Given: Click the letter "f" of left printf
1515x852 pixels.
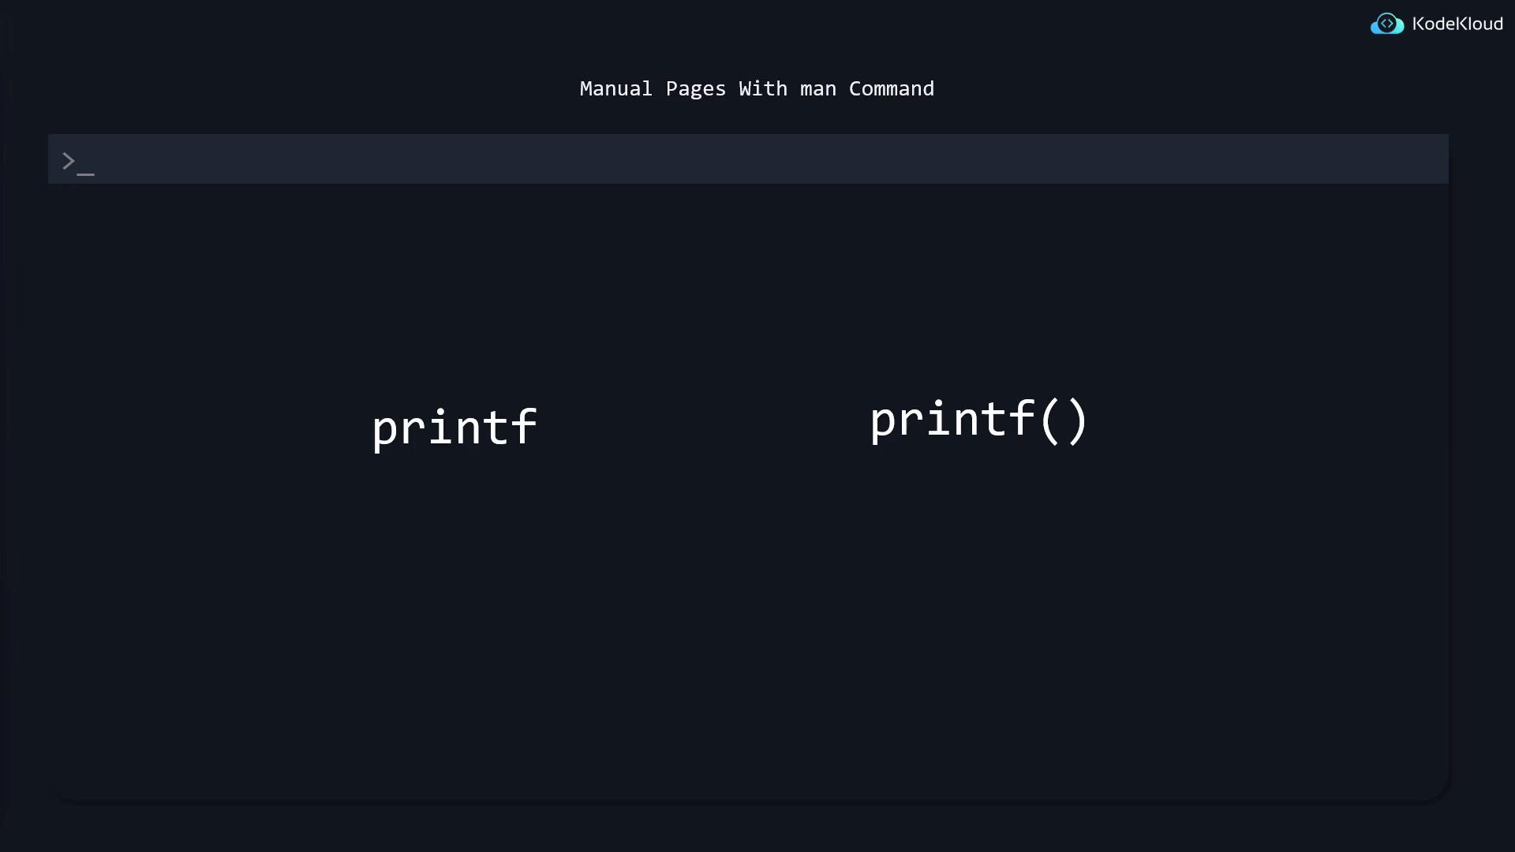Looking at the screenshot, I should point(524,427).
